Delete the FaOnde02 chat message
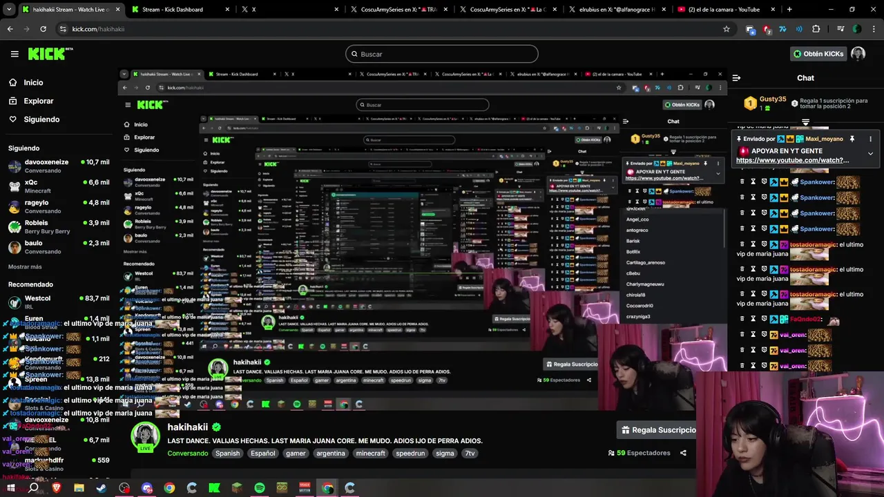884x497 pixels. click(x=742, y=319)
